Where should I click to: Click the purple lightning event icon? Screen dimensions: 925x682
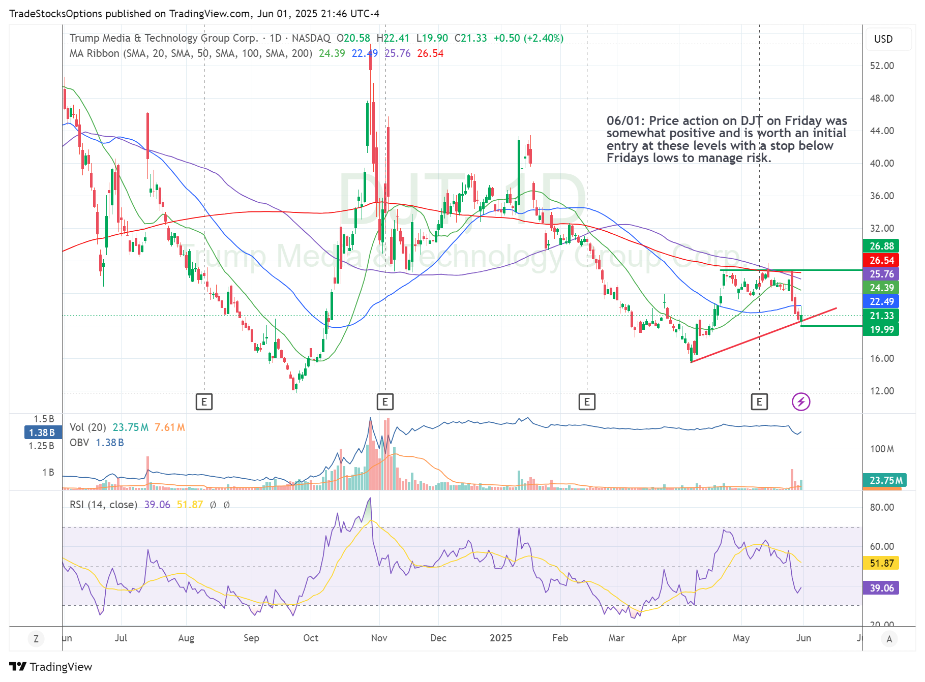(x=801, y=402)
